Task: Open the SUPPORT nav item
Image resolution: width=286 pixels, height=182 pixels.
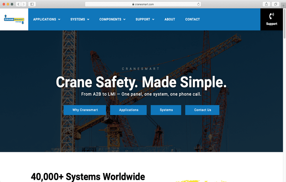Action: tap(143, 19)
